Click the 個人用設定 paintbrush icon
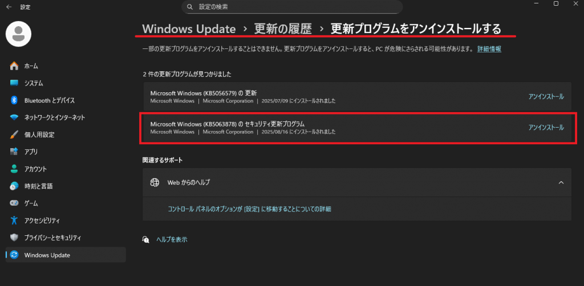The image size is (584, 286). 14,134
